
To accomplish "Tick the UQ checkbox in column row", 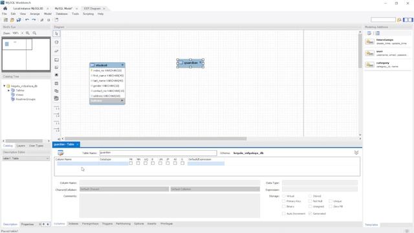I will pos(146,163).
